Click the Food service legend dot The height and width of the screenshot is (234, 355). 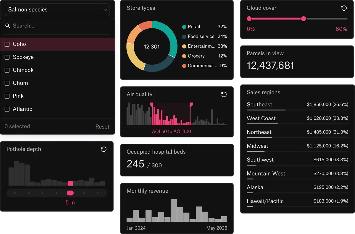[x=184, y=37]
